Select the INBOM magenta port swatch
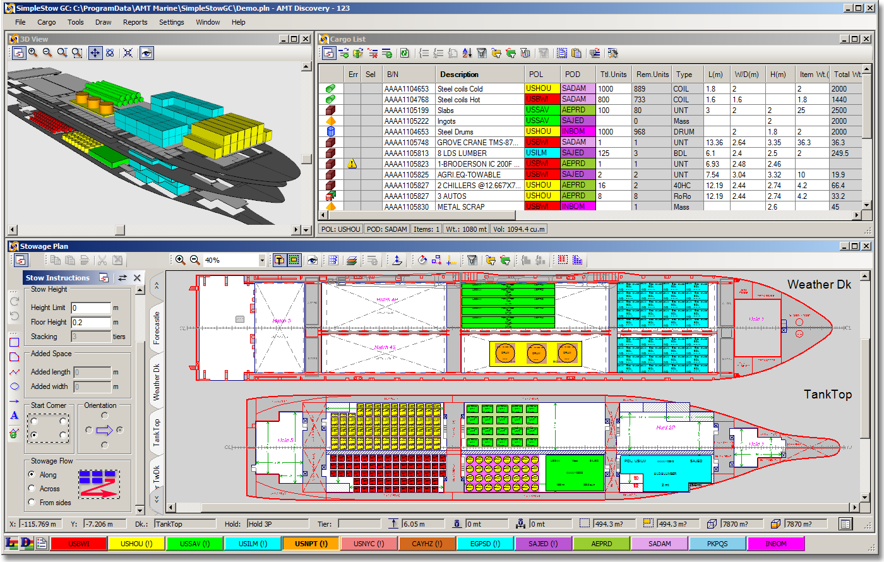Viewport: 884px width, 562px height. point(776,544)
